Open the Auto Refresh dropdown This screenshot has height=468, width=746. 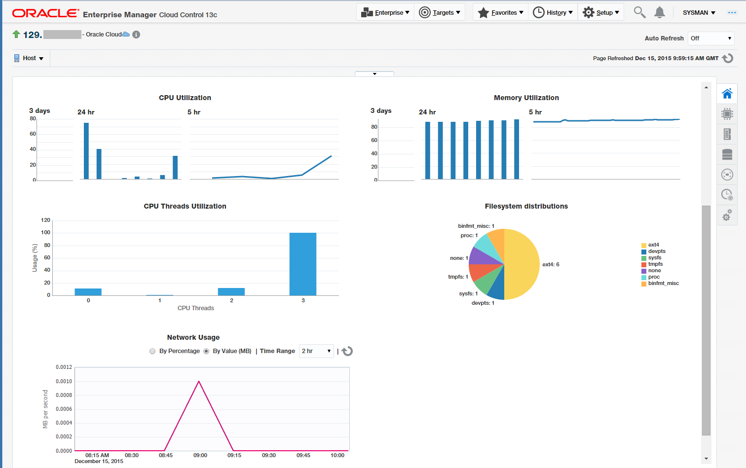click(x=711, y=38)
